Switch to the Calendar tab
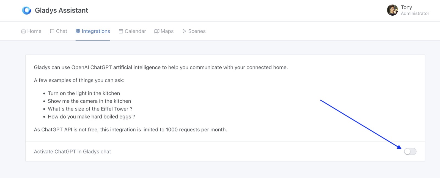440x178 pixels. tap(135, 31)
